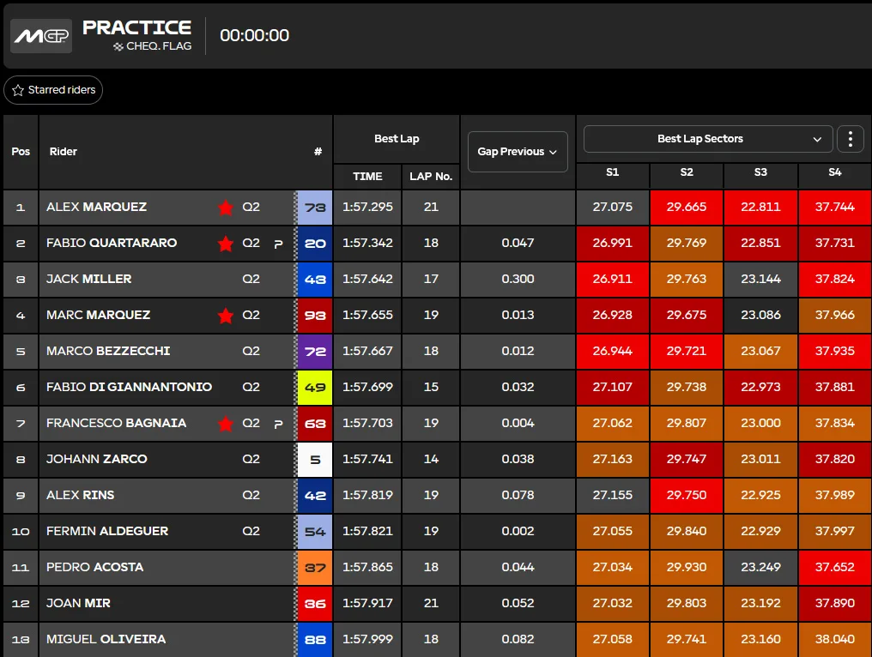Click the S1 sector header
872x657 pixels.
[x=612, y=172]
